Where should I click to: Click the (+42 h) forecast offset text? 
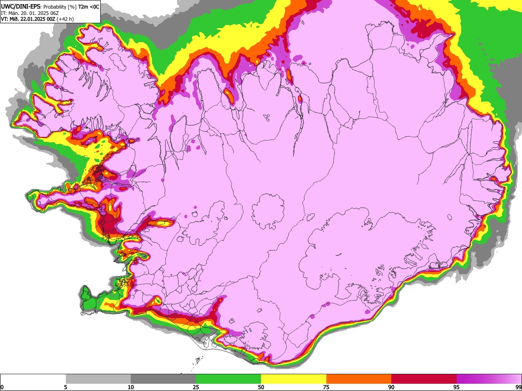point(65,19)
